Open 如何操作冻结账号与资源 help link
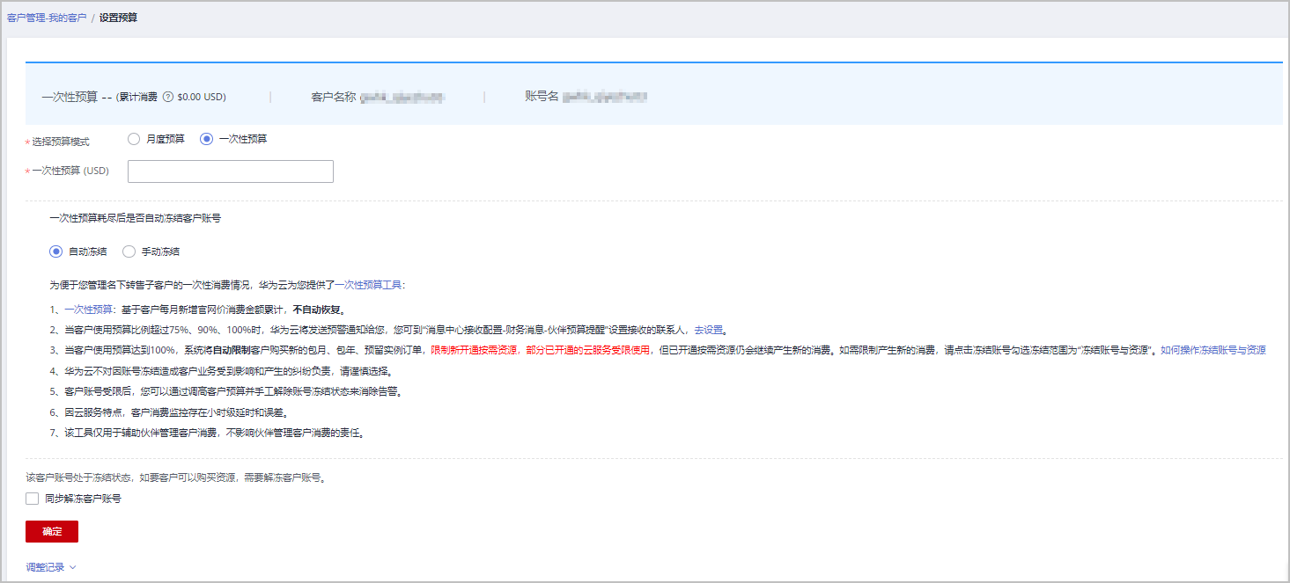 (1213, 350)
